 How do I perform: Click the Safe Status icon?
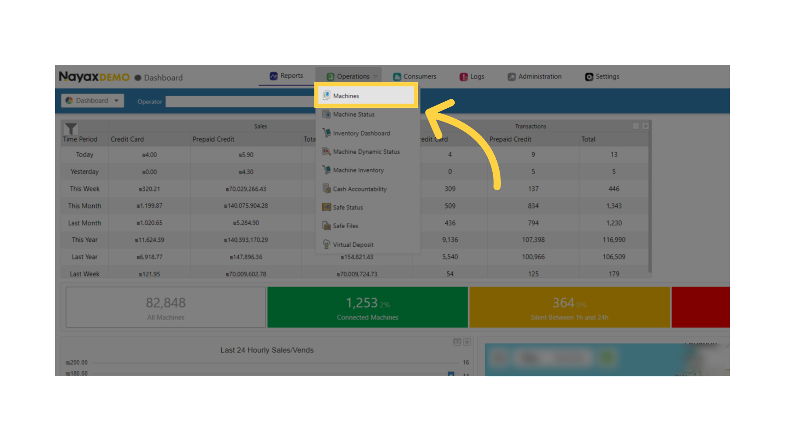[x=326, y=207]
